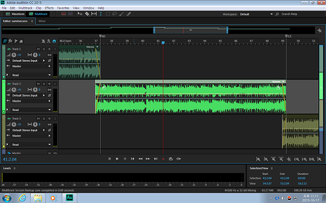The height and width of the screenshot is (203, 326).
Task: Show EQ track controls
Action: (21, 41)
